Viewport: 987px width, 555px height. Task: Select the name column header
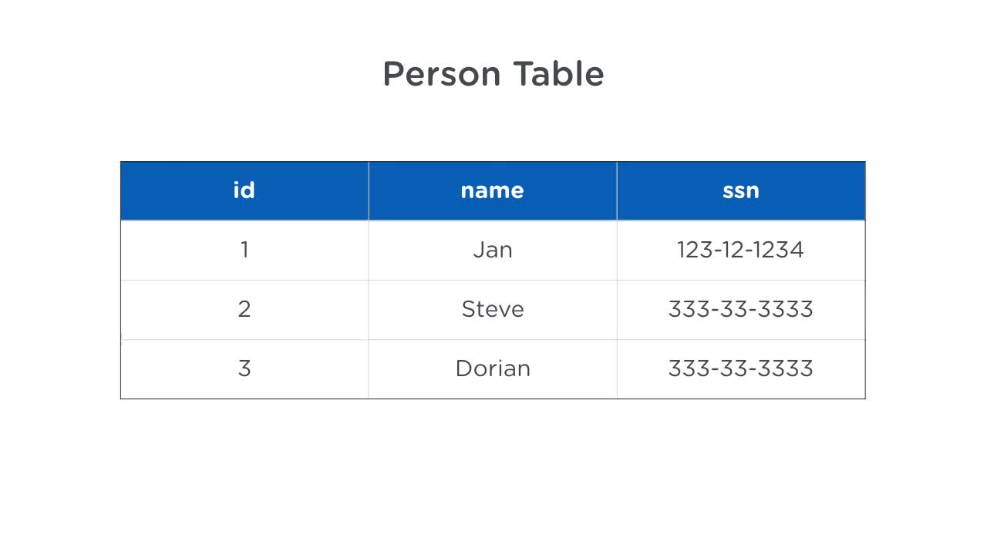pos(493,190)
